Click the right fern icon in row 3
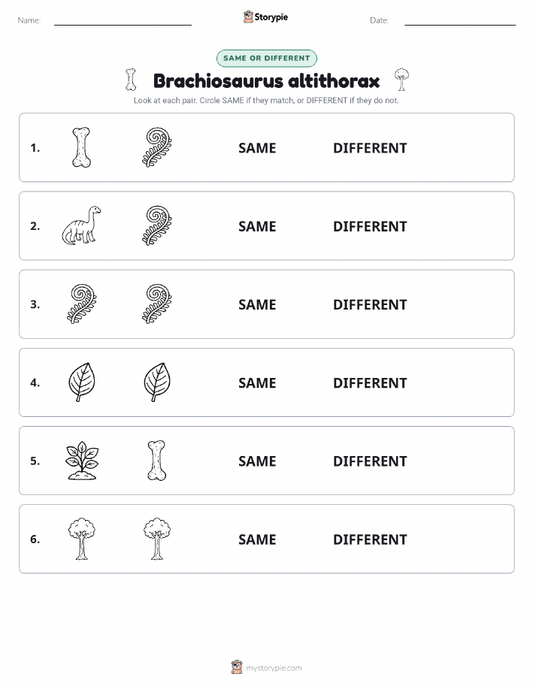The image size is (533, 689). point(157,304)
